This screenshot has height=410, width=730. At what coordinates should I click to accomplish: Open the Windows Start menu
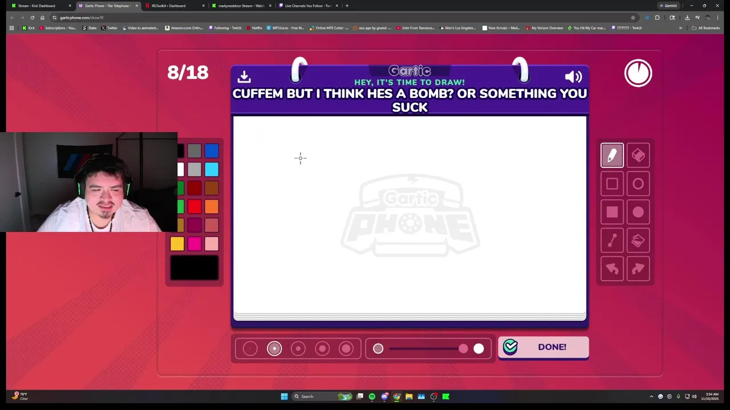point(284,396)
